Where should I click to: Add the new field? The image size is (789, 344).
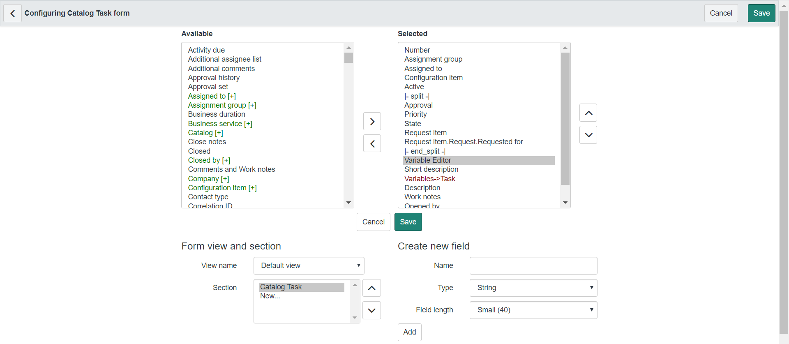(409, 332)
